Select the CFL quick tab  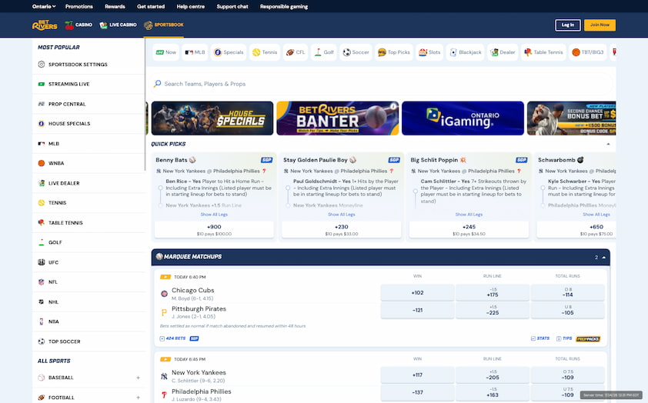tap(296, 52)
